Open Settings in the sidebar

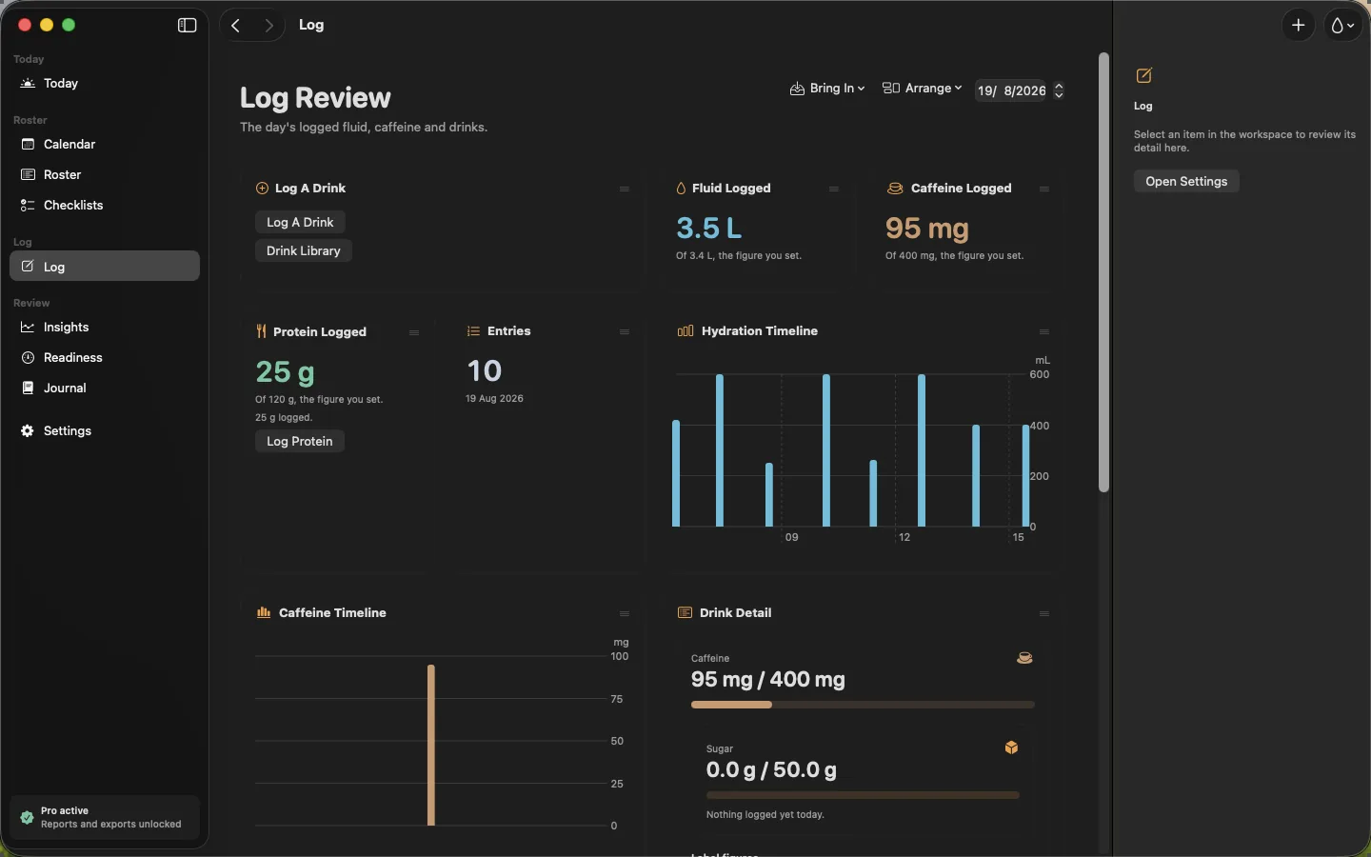(x=105, y=431)
